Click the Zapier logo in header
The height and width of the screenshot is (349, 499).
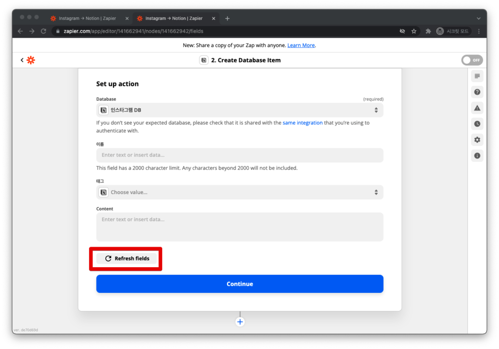31,60
